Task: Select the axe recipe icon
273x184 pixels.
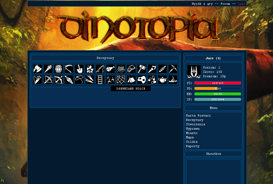Action: pos(37,69)
